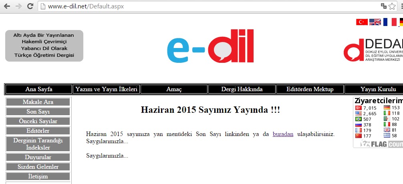Bookmark the page with the star icon
The height and width of the screenshot is (184, 403).
[x=392, y=6]
